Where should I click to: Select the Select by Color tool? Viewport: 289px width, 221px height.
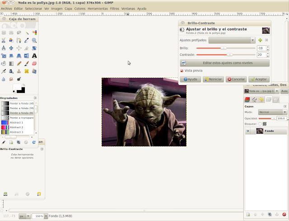click(34, 33)
